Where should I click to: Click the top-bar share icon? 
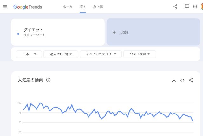[175, 6]
